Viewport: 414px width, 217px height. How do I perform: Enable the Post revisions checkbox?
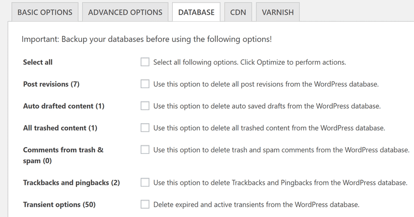click(145, 84)
